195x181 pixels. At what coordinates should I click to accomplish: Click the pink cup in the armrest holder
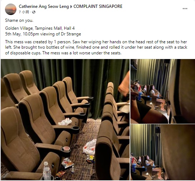(x=66, y=149)
